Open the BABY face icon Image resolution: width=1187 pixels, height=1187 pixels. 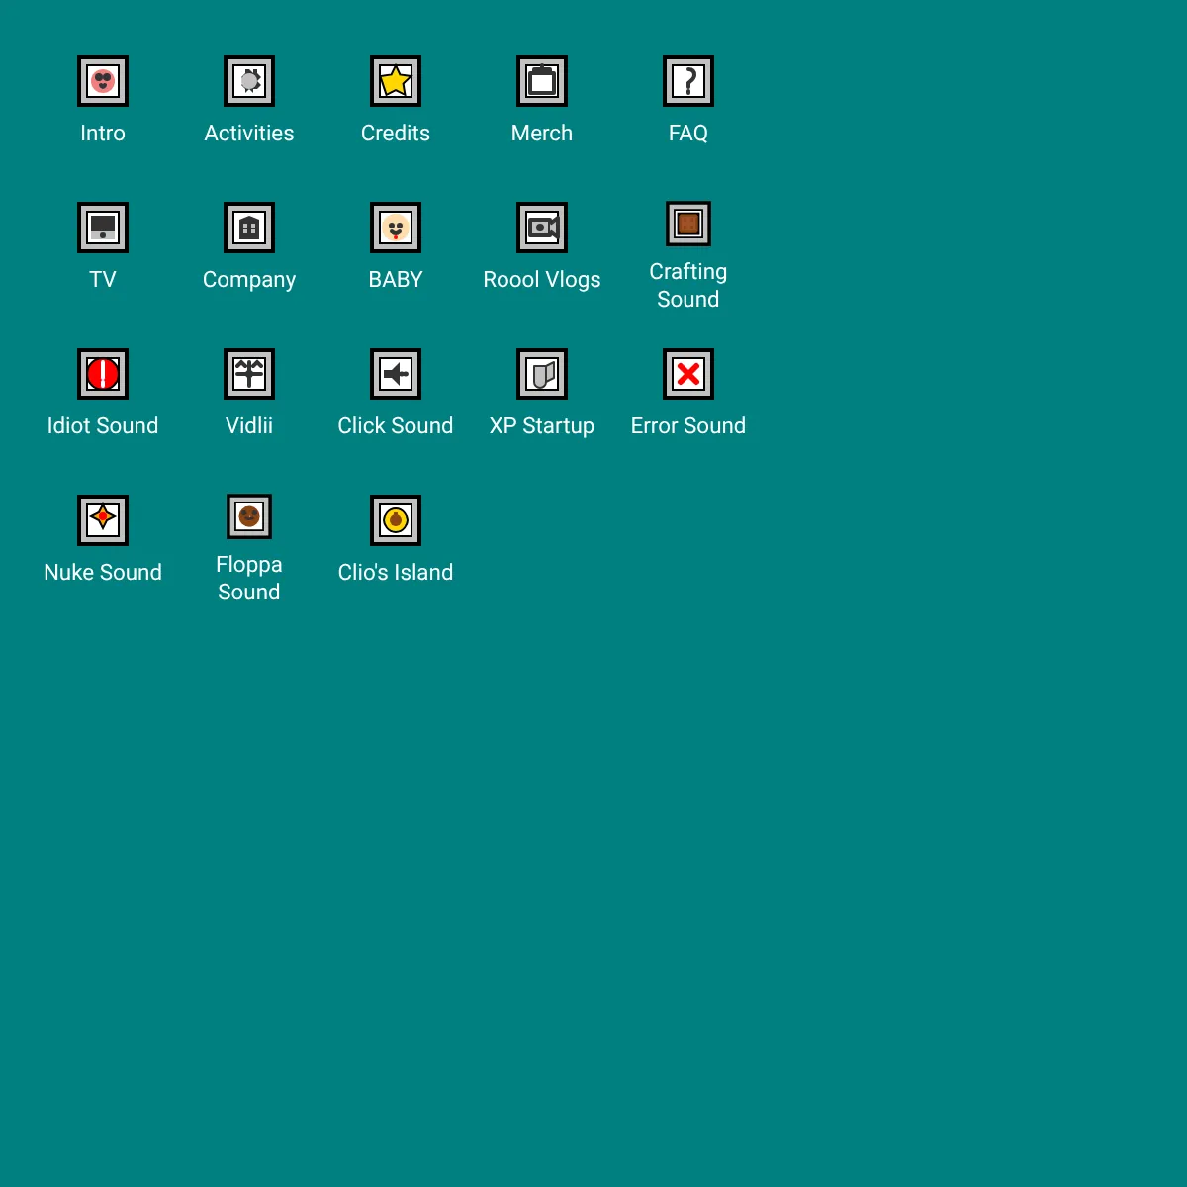(x=396, y=227)
